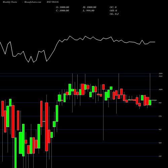Select the high value 'H: 1000.00'
This screenshot has height=168, width=168.
(x=89, y=7)
